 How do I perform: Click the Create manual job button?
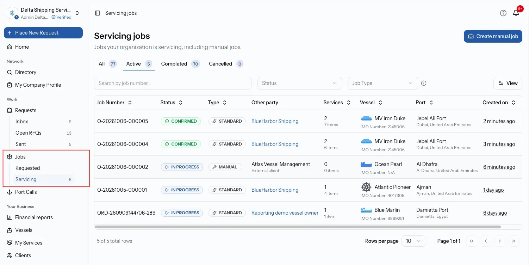493,36
